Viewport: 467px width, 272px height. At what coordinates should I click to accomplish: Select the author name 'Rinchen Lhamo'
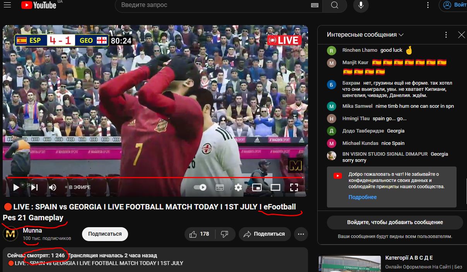click(x=360, y=50)
